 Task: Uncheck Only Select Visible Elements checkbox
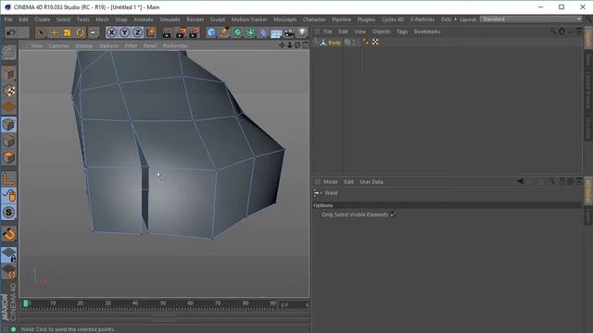393,215
